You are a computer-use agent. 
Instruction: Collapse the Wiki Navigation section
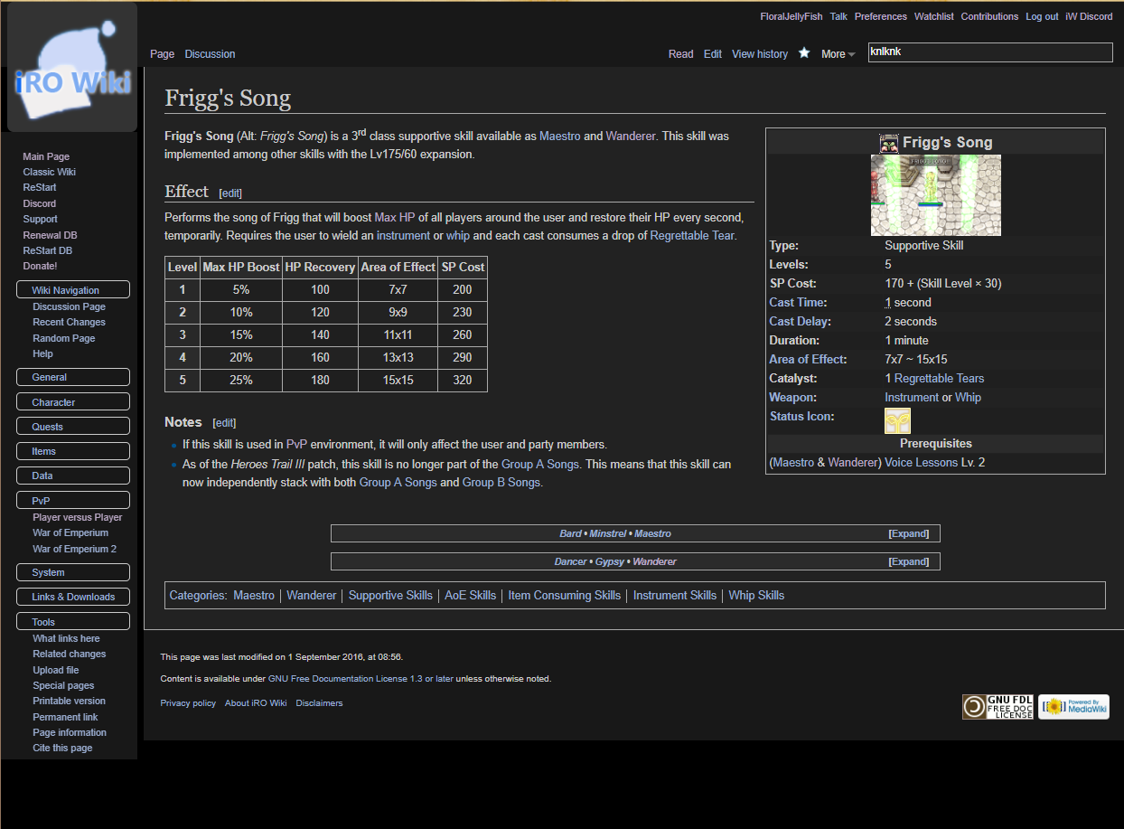(x=73, y=290)
